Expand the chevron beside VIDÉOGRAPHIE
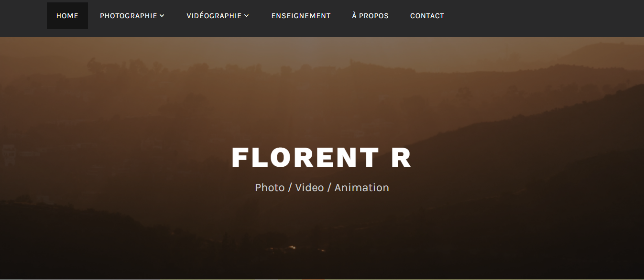 pyautogui.click(x=247, y=16)
